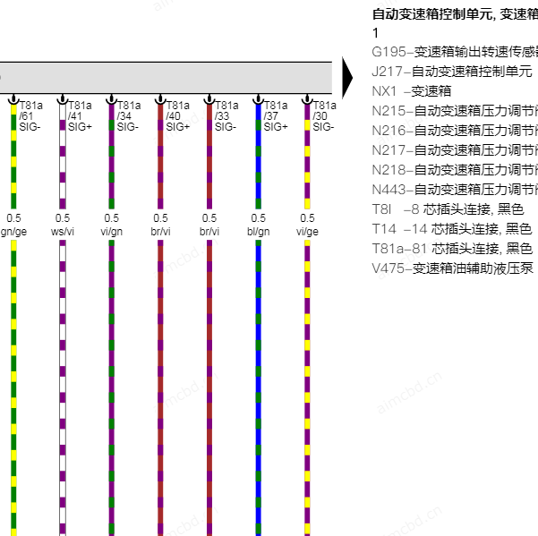Click the connector pin symbol at T81a/34

click(x=112, y=99)
